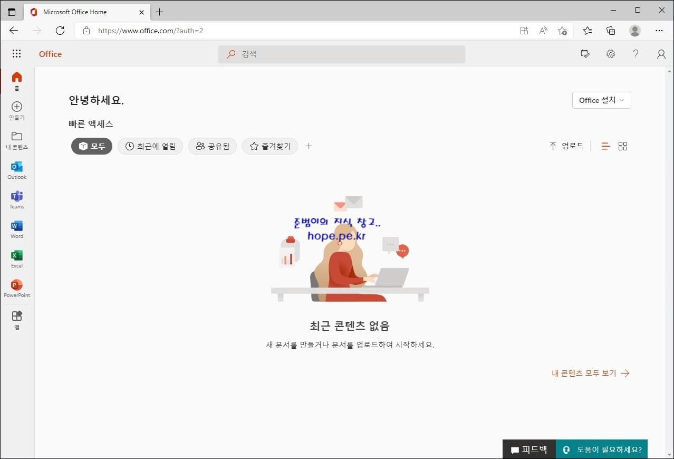The image size is (674, 459).
Task: Close the Microsoft Office Home tab
Action: point(141,12)
